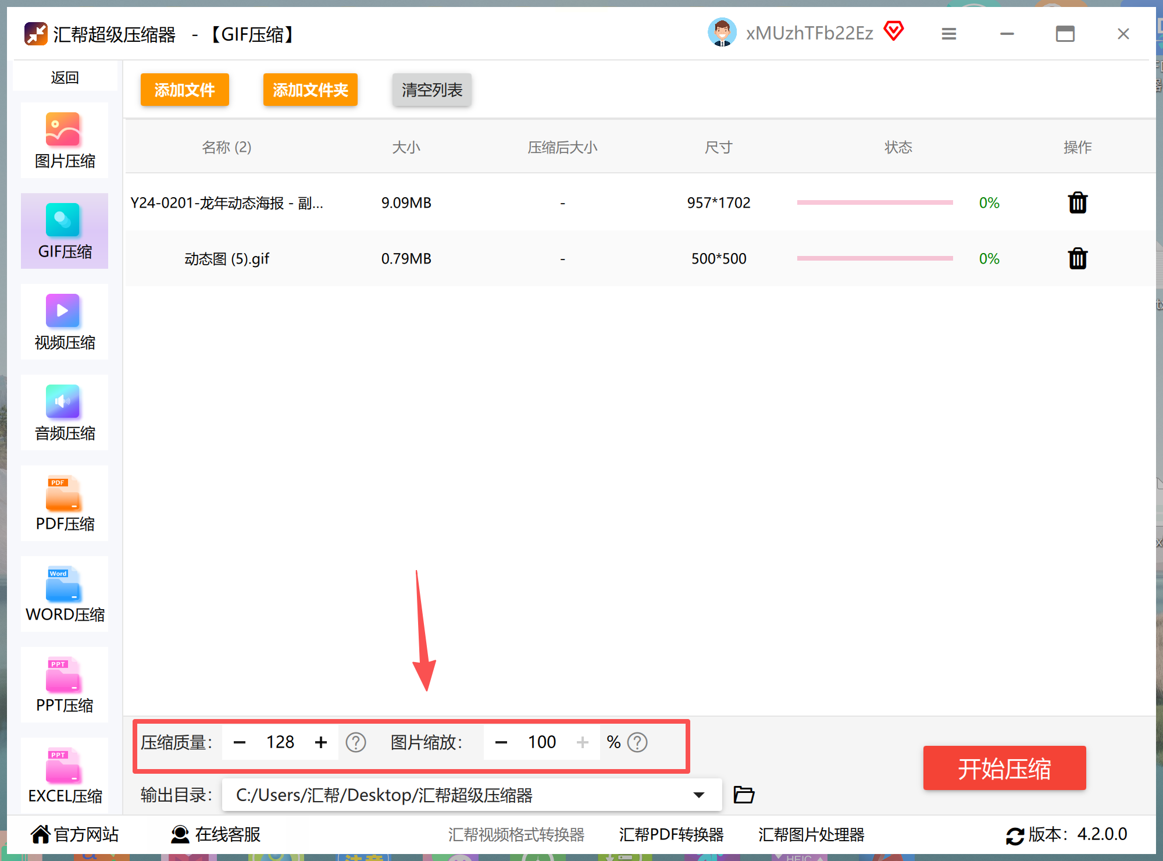Screen dimensions: 1163x861
Task: Open the hamburger menu in the title bar
Action: coord(949,34)
